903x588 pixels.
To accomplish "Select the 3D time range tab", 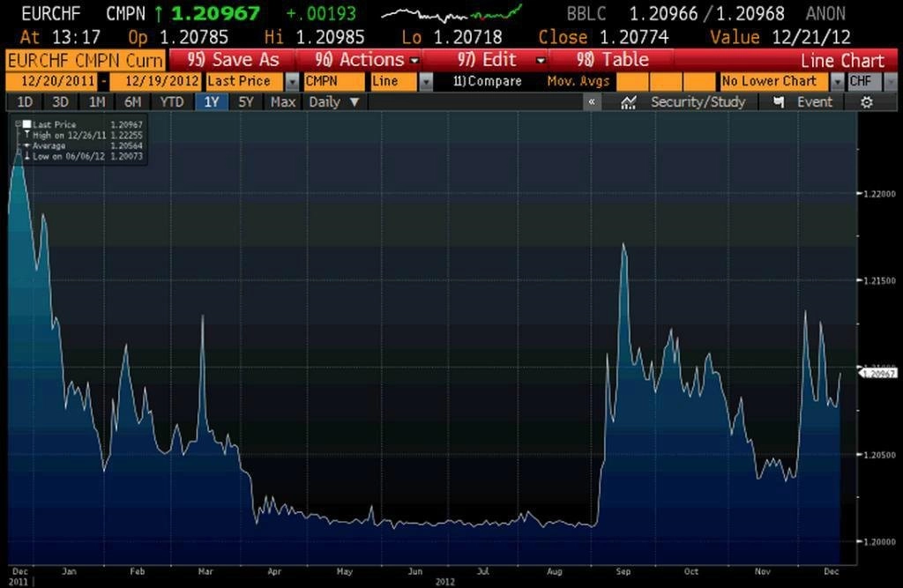I will [x=61, y=102].
